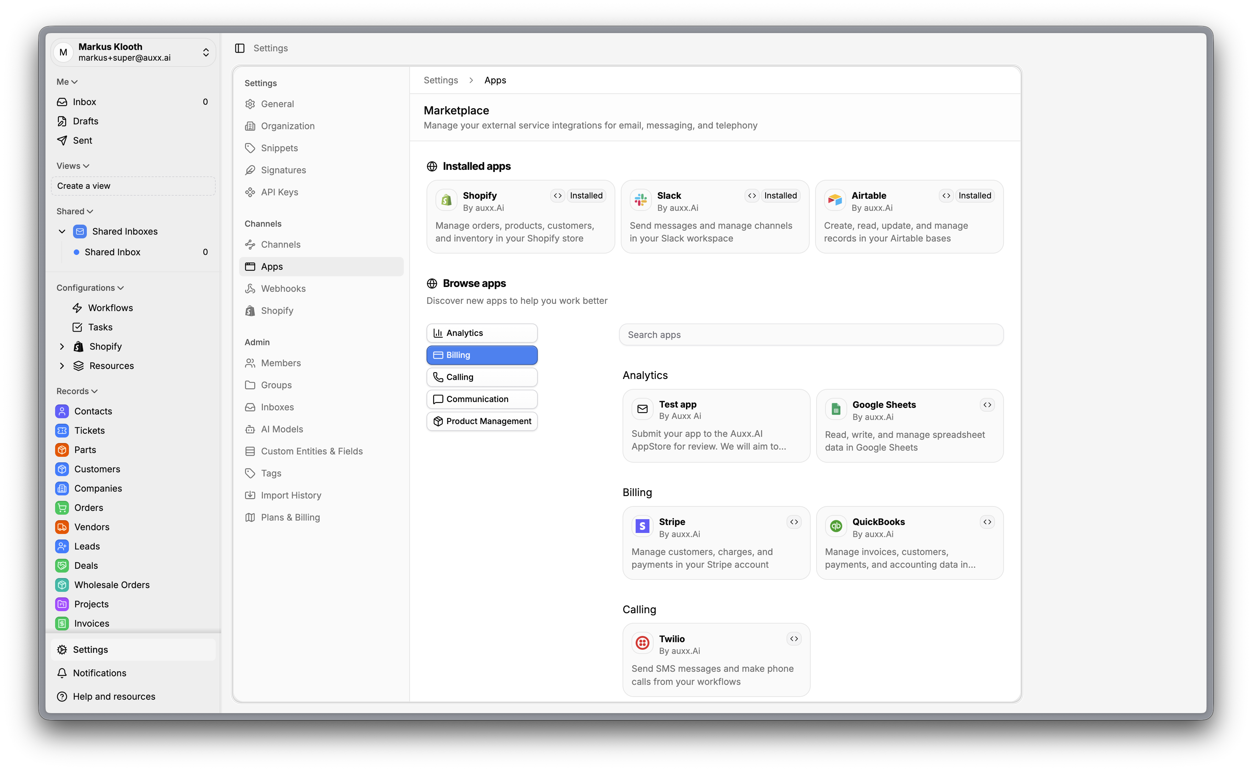Open the Wholesale Orders records

[x=133, y=585]
